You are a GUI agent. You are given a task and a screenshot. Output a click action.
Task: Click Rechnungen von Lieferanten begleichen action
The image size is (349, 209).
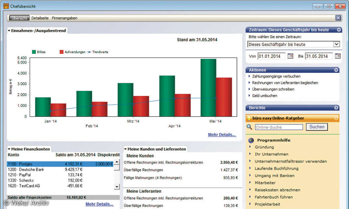click(x=285, y=83)
